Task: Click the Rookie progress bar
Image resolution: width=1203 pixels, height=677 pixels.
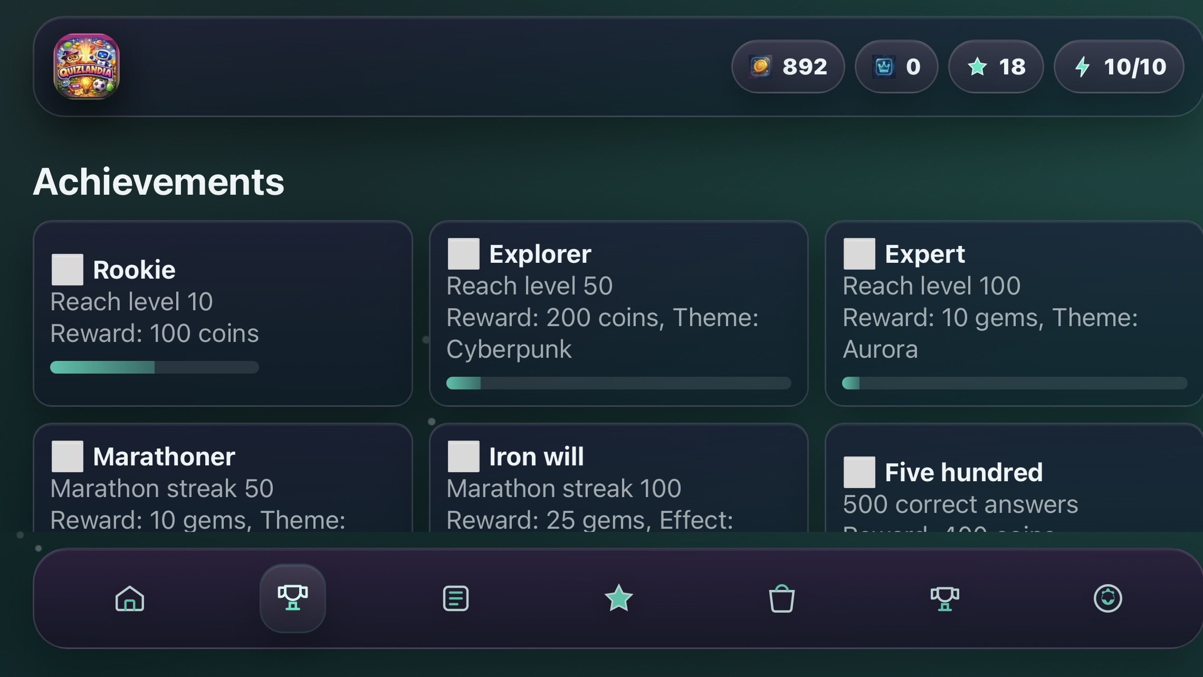Action: (x=154, y=368)
